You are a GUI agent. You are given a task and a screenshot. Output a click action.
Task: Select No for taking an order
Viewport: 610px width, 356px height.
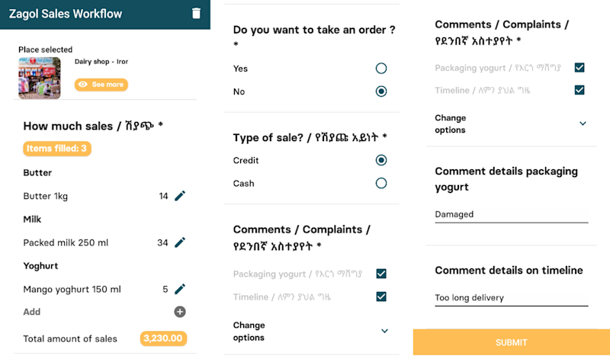pyautogui.click(x=381, y=91)
